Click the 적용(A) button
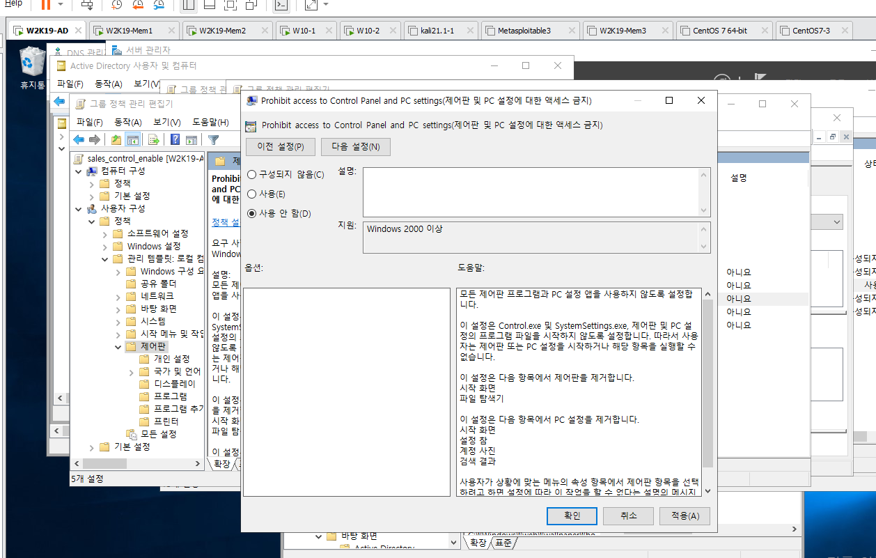 [x=685, y=516]
